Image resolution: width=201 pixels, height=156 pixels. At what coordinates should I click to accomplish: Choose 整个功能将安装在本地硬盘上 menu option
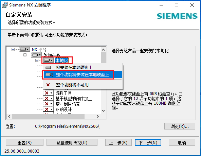83,74
